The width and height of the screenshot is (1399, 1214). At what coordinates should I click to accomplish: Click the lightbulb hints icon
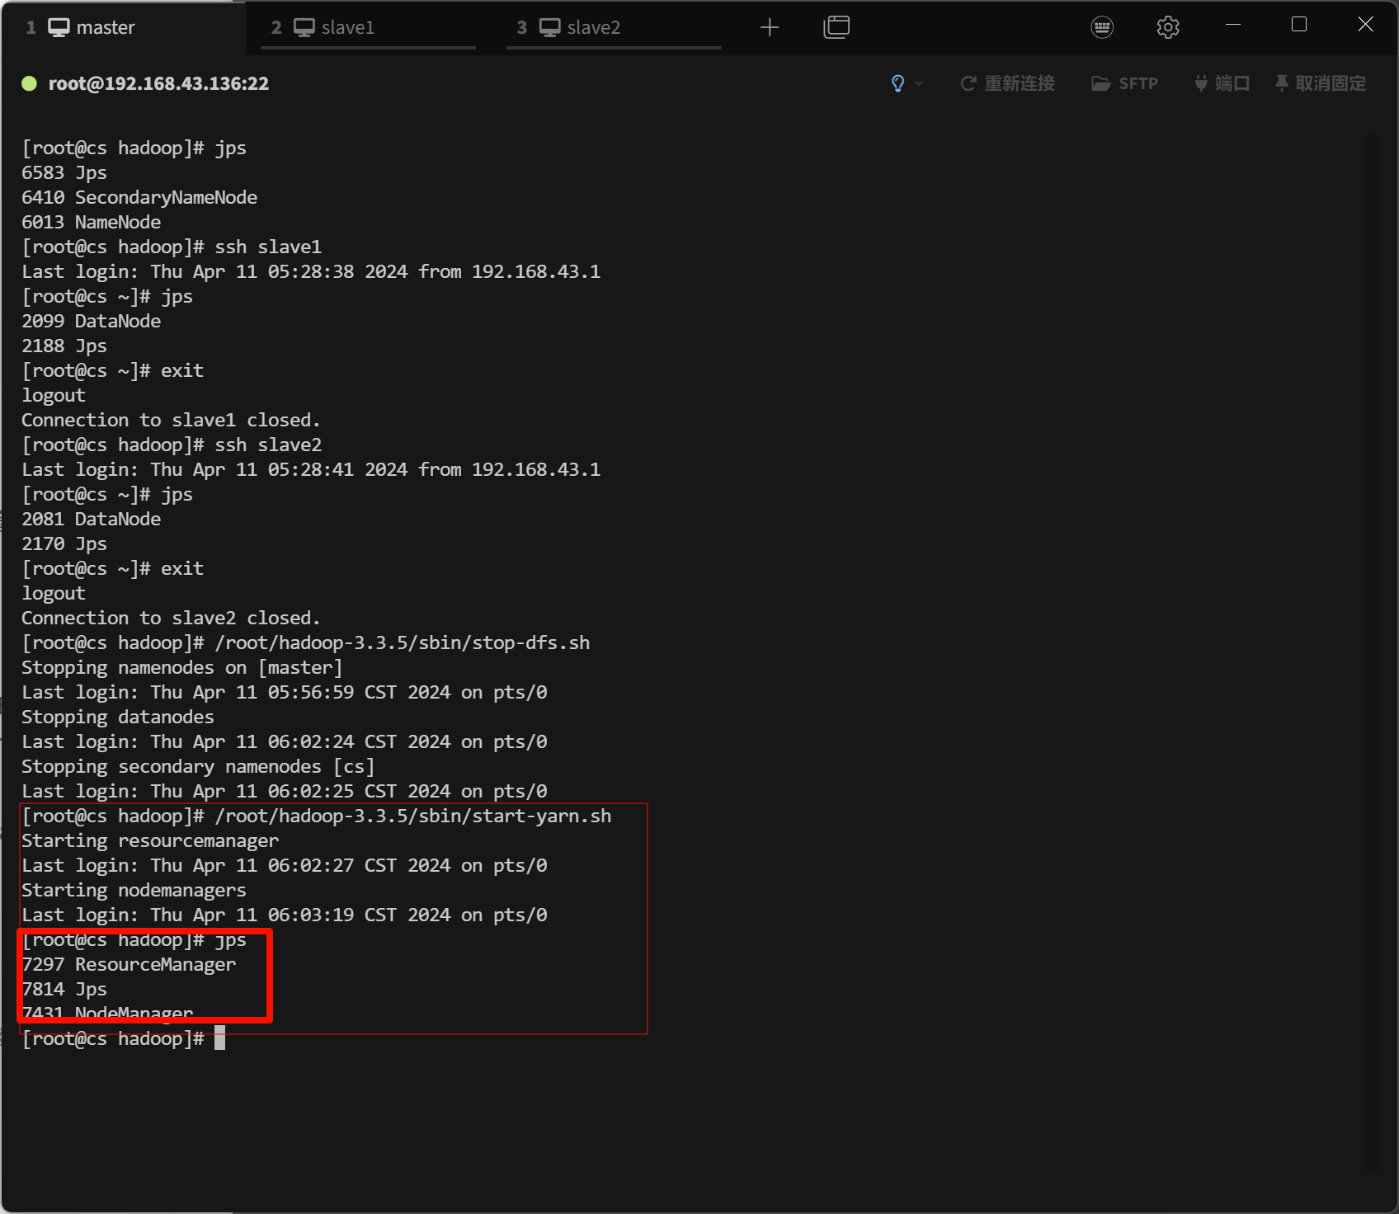897,83
